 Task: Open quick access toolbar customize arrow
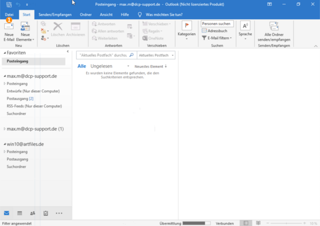click(27, 4)
